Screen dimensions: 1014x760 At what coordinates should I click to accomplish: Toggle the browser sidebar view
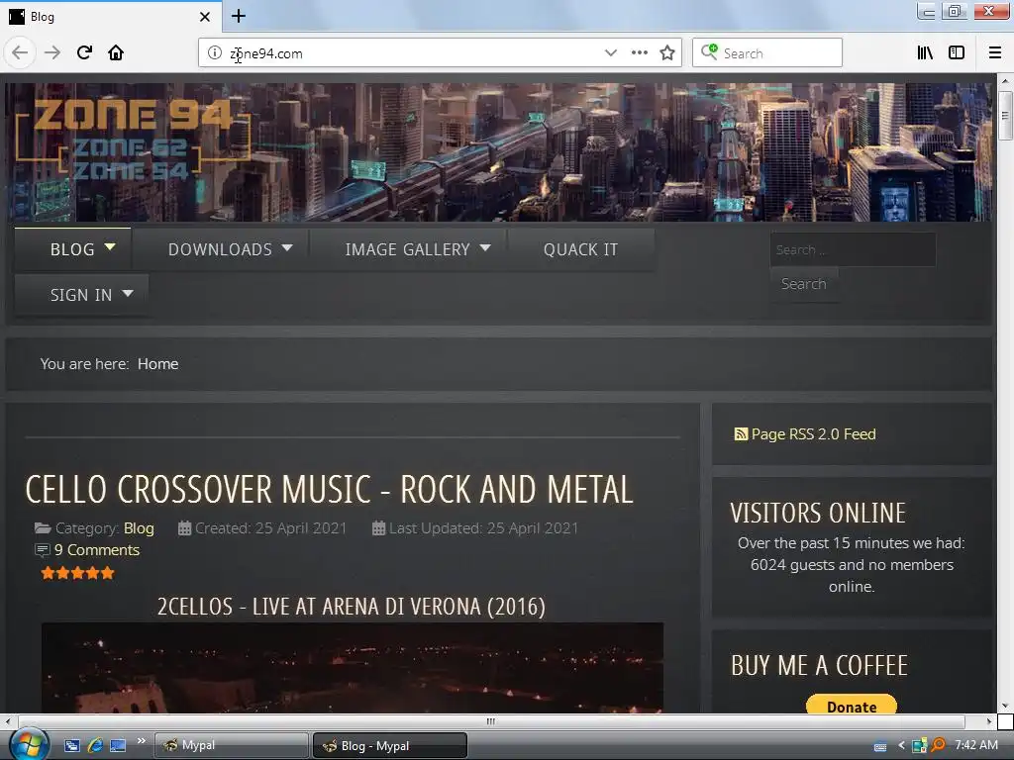[957, 53]
